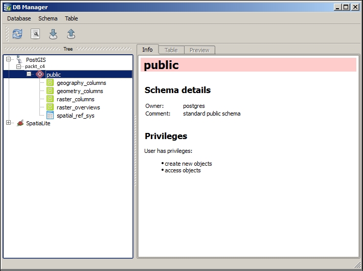This screenshot has width=363, height=271.
Task: Click the Tree panel title bar
Action: [x=68, y=49]
